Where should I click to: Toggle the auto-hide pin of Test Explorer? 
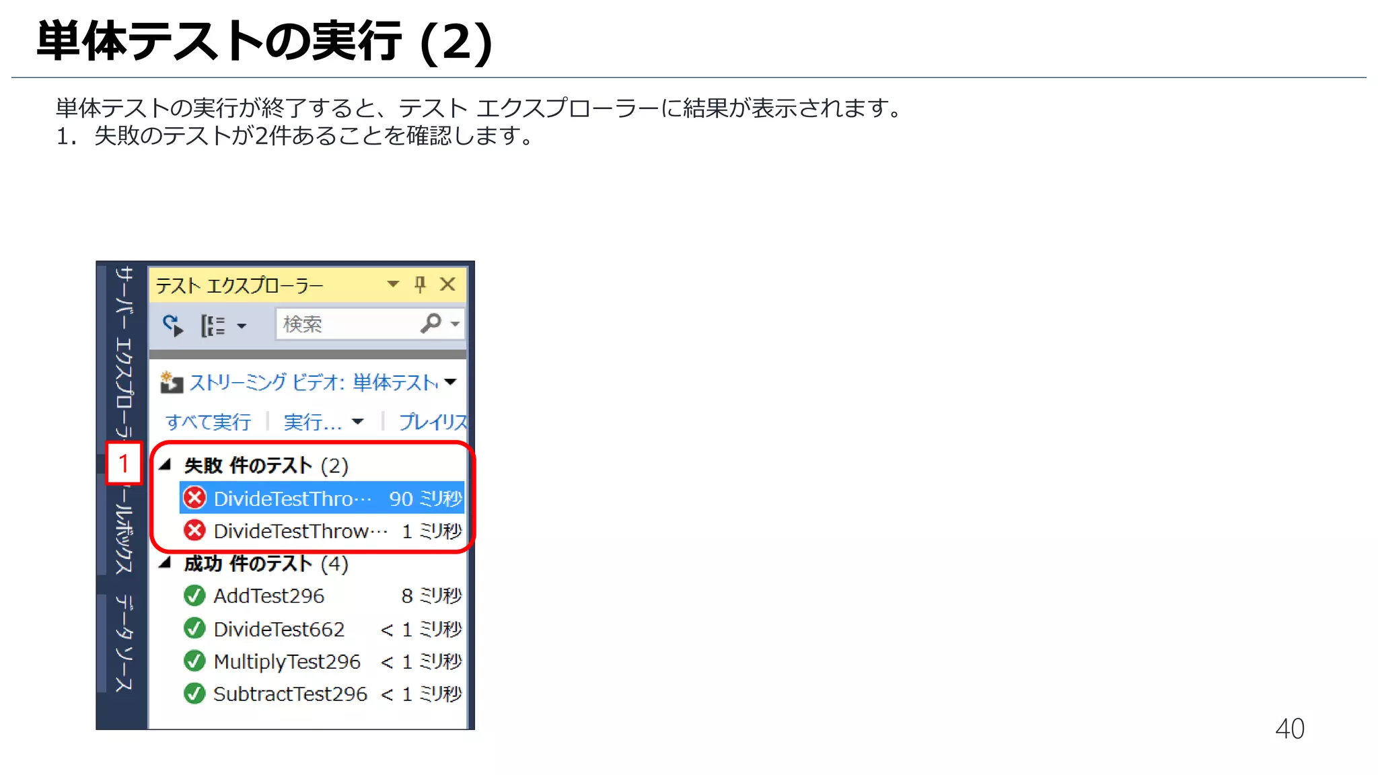421,285
